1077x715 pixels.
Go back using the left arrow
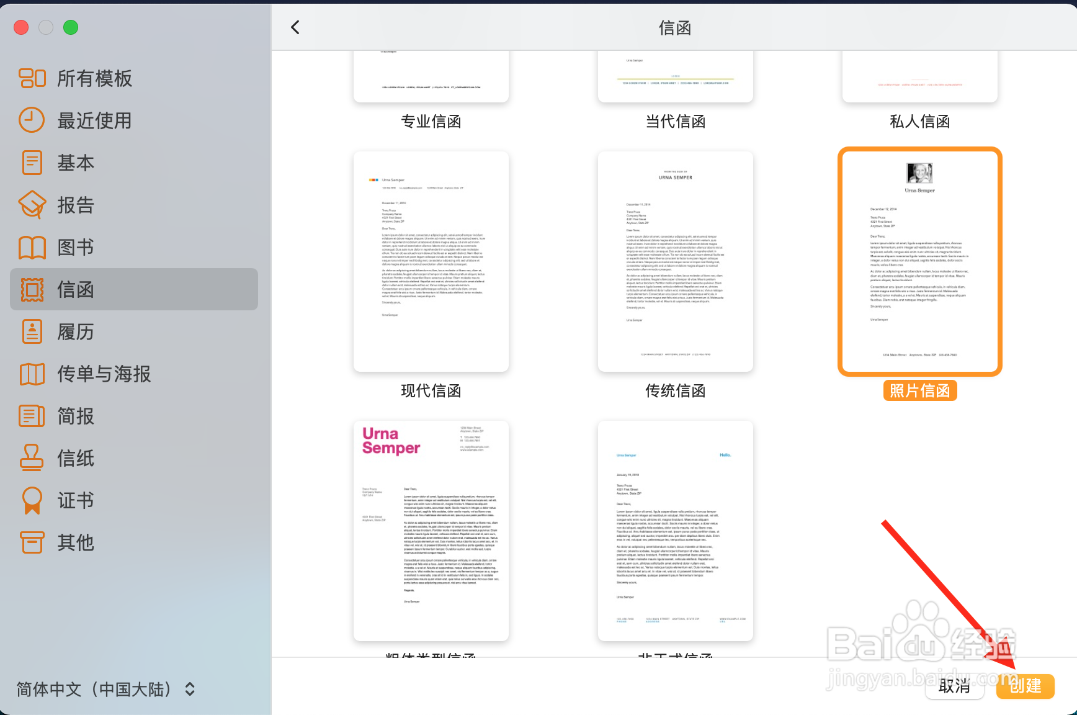coord(295,27)
